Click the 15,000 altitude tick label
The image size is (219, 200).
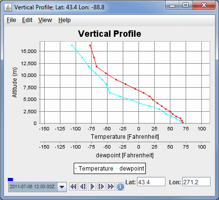[28, 51]
